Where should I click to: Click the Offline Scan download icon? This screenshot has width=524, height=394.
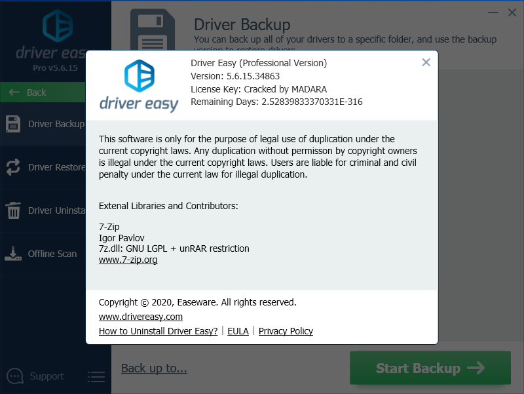tap(13, 254)
